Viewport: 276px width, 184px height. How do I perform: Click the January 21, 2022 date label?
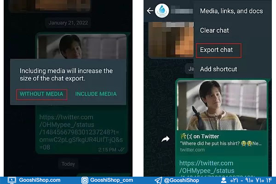[68, 23]
